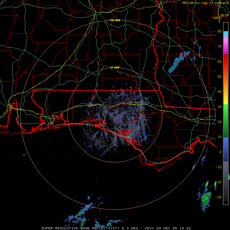
Task: Select the "70" value on the dBZ scale
Action: click(x=220, y=46)
